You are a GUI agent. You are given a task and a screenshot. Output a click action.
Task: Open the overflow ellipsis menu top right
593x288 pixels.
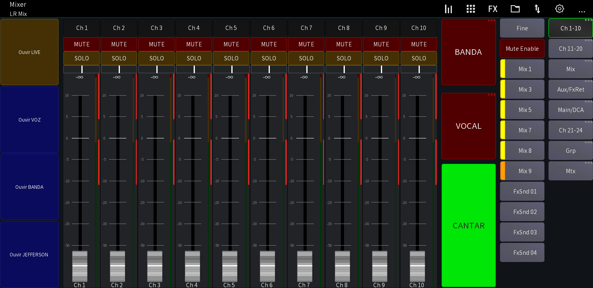pyautogui.click(x=582, y=10)
